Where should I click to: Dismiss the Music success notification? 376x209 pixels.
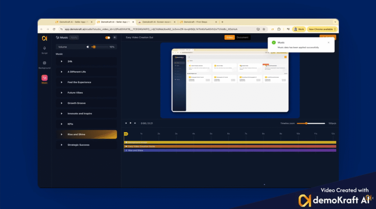pyautogui.click(x=328, y=43)
